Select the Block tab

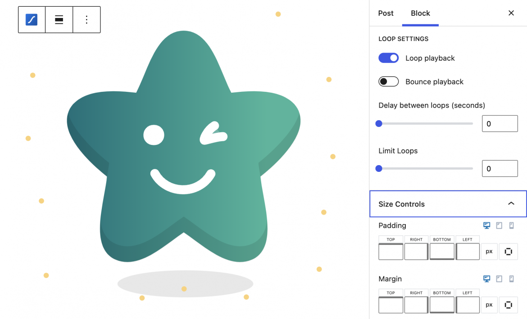pos(420,13)
